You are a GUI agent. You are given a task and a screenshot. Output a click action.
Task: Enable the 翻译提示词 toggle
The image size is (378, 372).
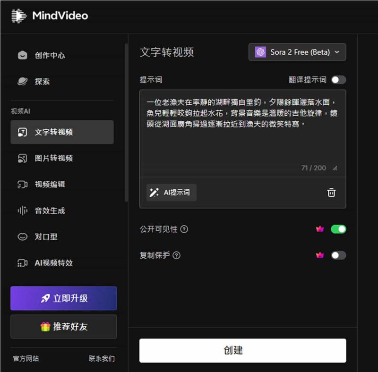338,80
